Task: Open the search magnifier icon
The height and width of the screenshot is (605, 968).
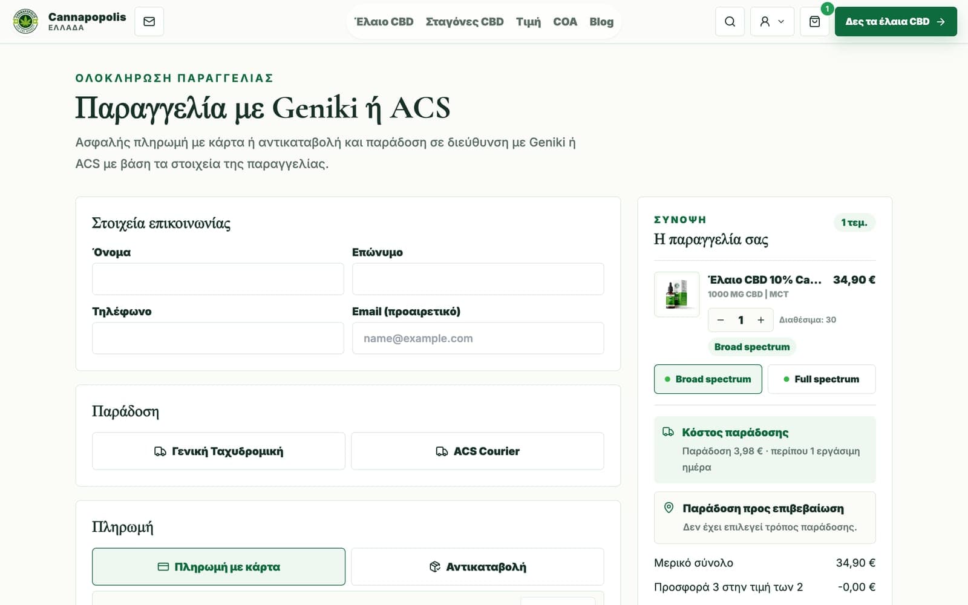Action: pyautogui.click(x=730, y=22)
